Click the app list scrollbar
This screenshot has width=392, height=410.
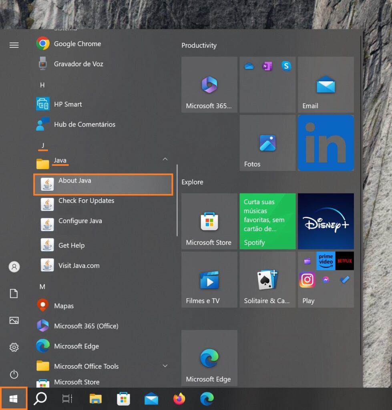tap(177, 200)
